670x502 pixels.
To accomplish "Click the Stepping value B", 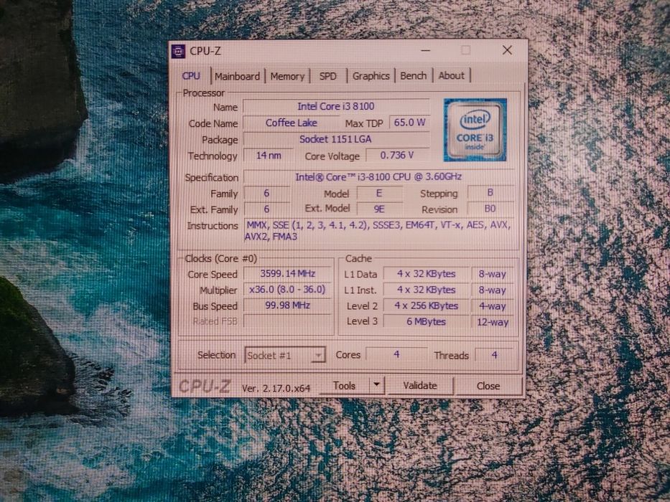I will (x=490, y=192).
